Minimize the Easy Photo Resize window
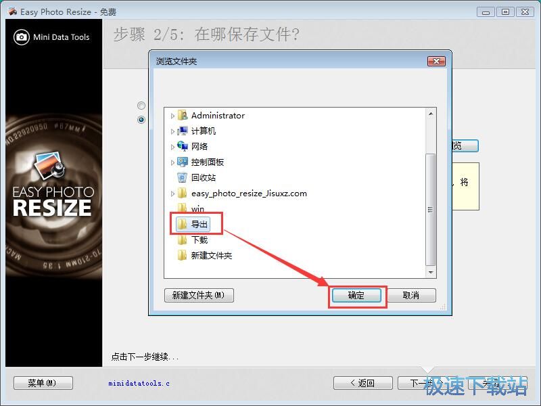 [x=486, y=12]
